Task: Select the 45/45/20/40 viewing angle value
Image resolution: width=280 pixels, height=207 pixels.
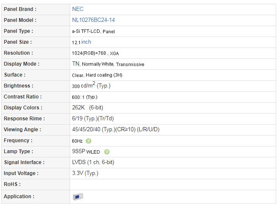Action: (116, 129)
